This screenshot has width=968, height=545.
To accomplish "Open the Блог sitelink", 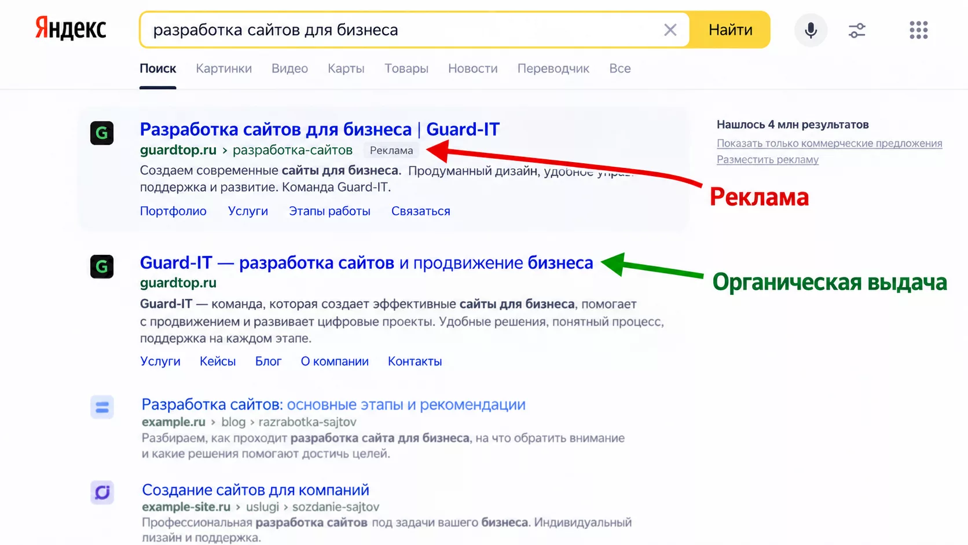I will (x=268, y=361).
